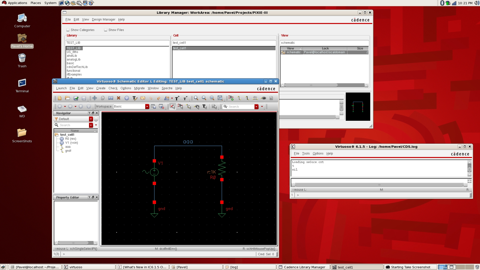Toggle Show Categories checkbox
The width and height of the screenshot is (480, 270).
click(68, 30)
